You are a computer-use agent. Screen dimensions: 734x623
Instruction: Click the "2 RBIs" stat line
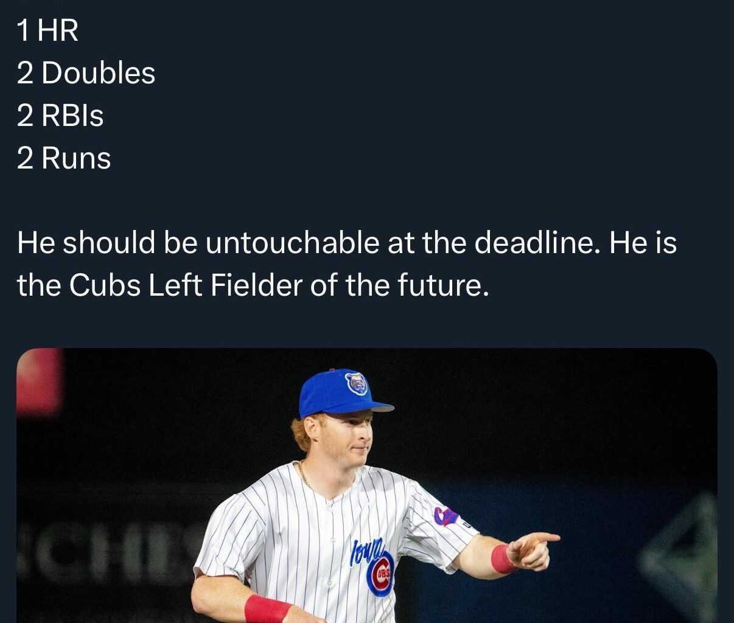pos(60,116)
